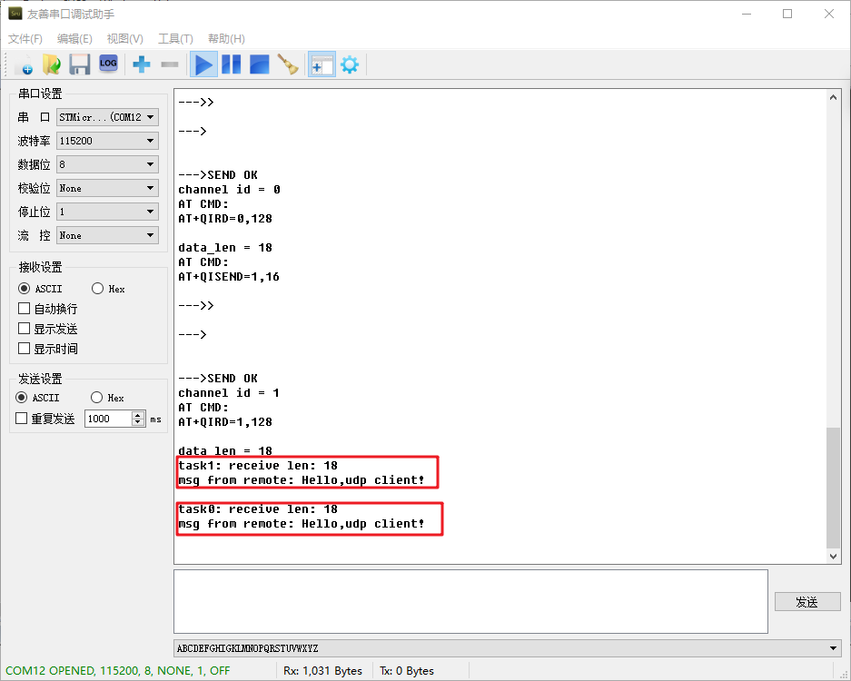Viewport: 851px width, 681px height.
Task: Click the channel id = 1 line
Action: [229, 393]
